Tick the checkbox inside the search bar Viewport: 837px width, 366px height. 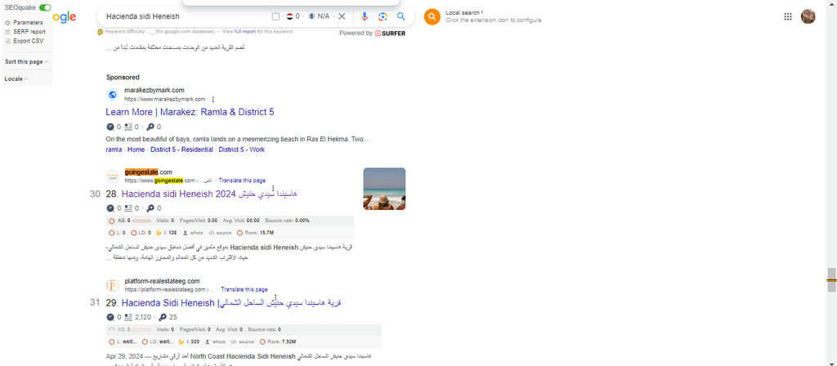tap(275, 16)
